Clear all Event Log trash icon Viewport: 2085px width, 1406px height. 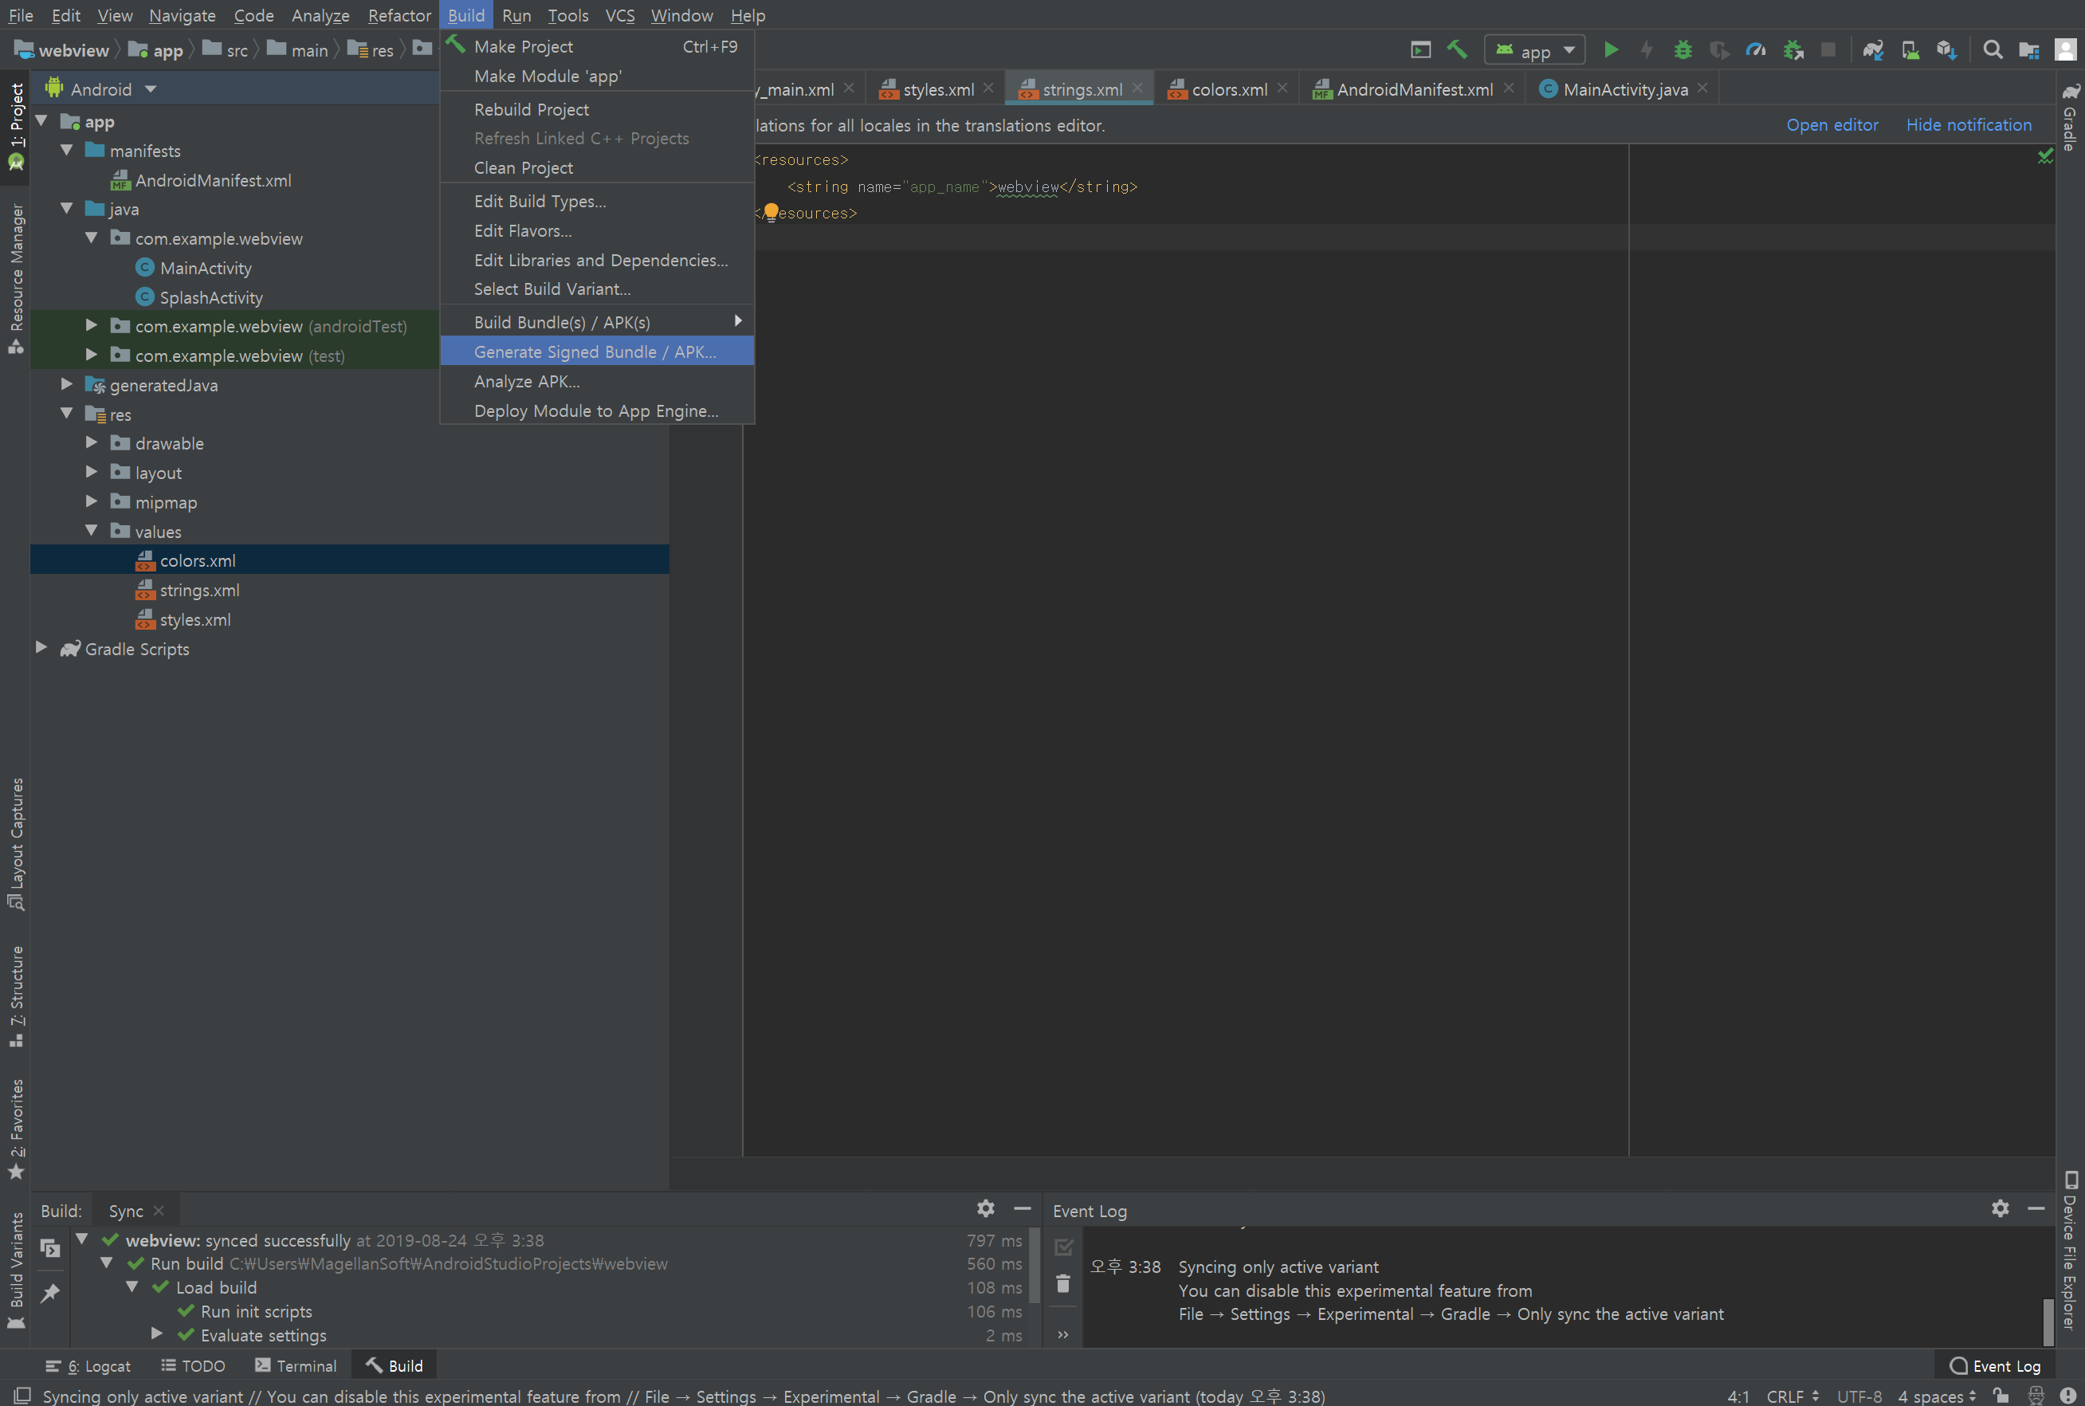(1063, 1284)
